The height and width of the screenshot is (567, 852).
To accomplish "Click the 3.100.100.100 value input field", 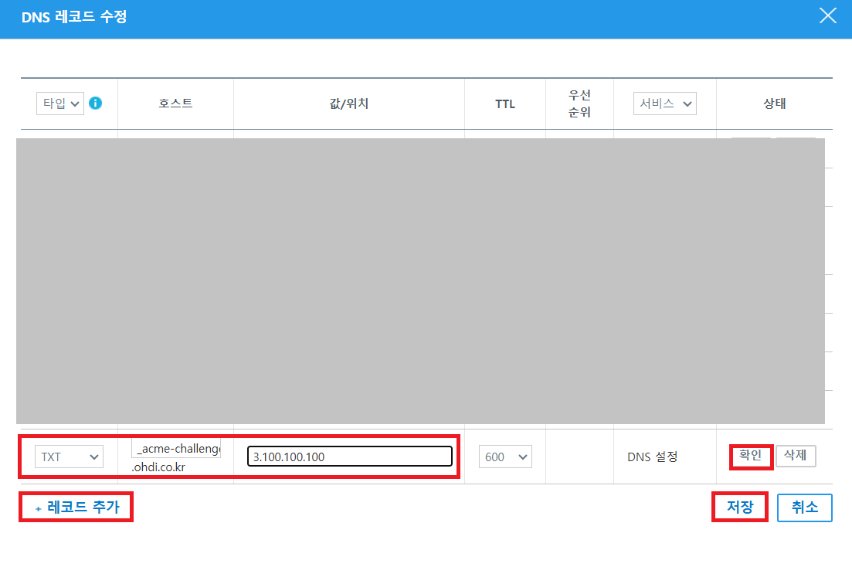I will tap(349, 456).
